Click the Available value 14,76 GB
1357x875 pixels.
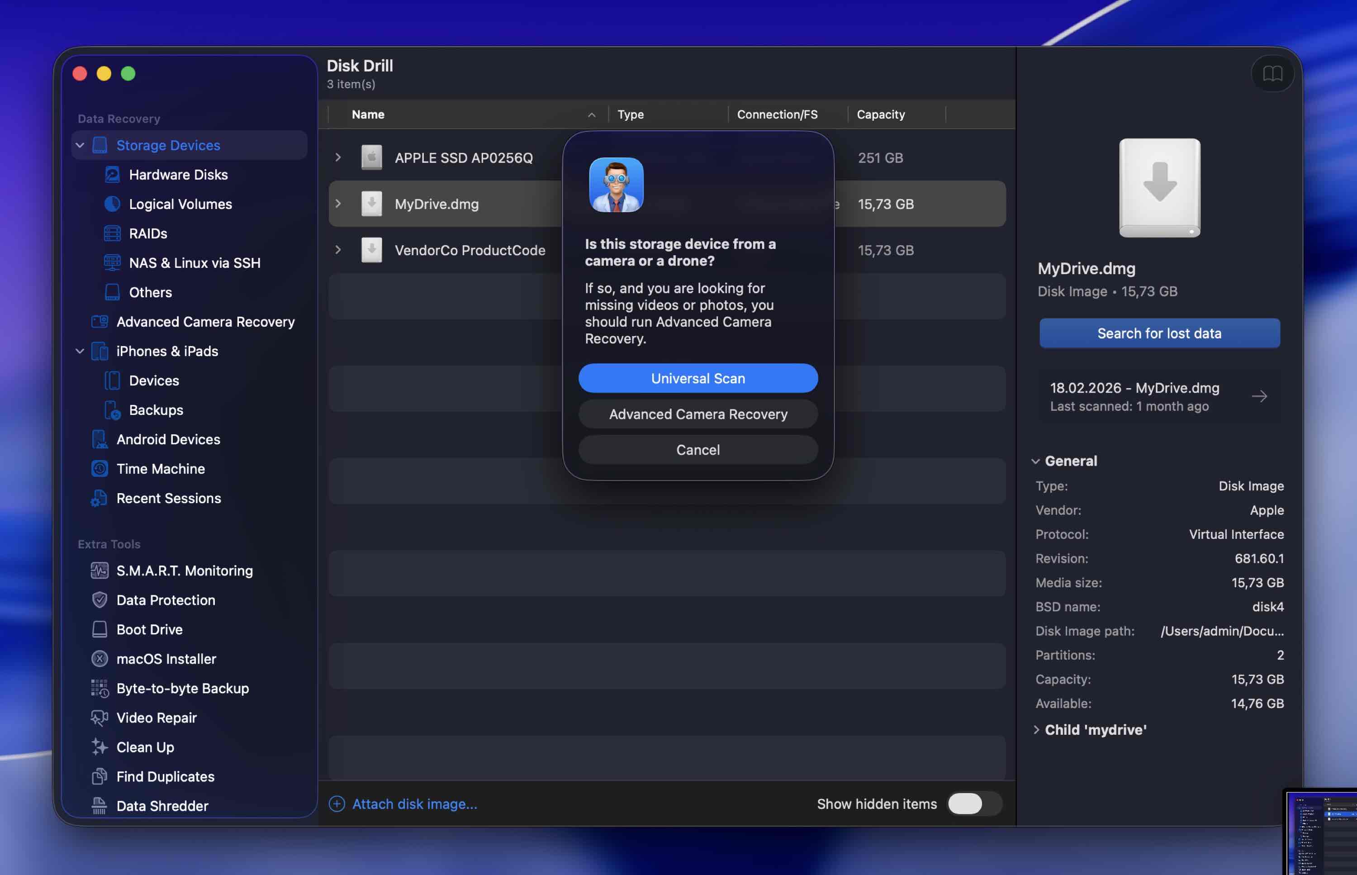coord(1257,704)
